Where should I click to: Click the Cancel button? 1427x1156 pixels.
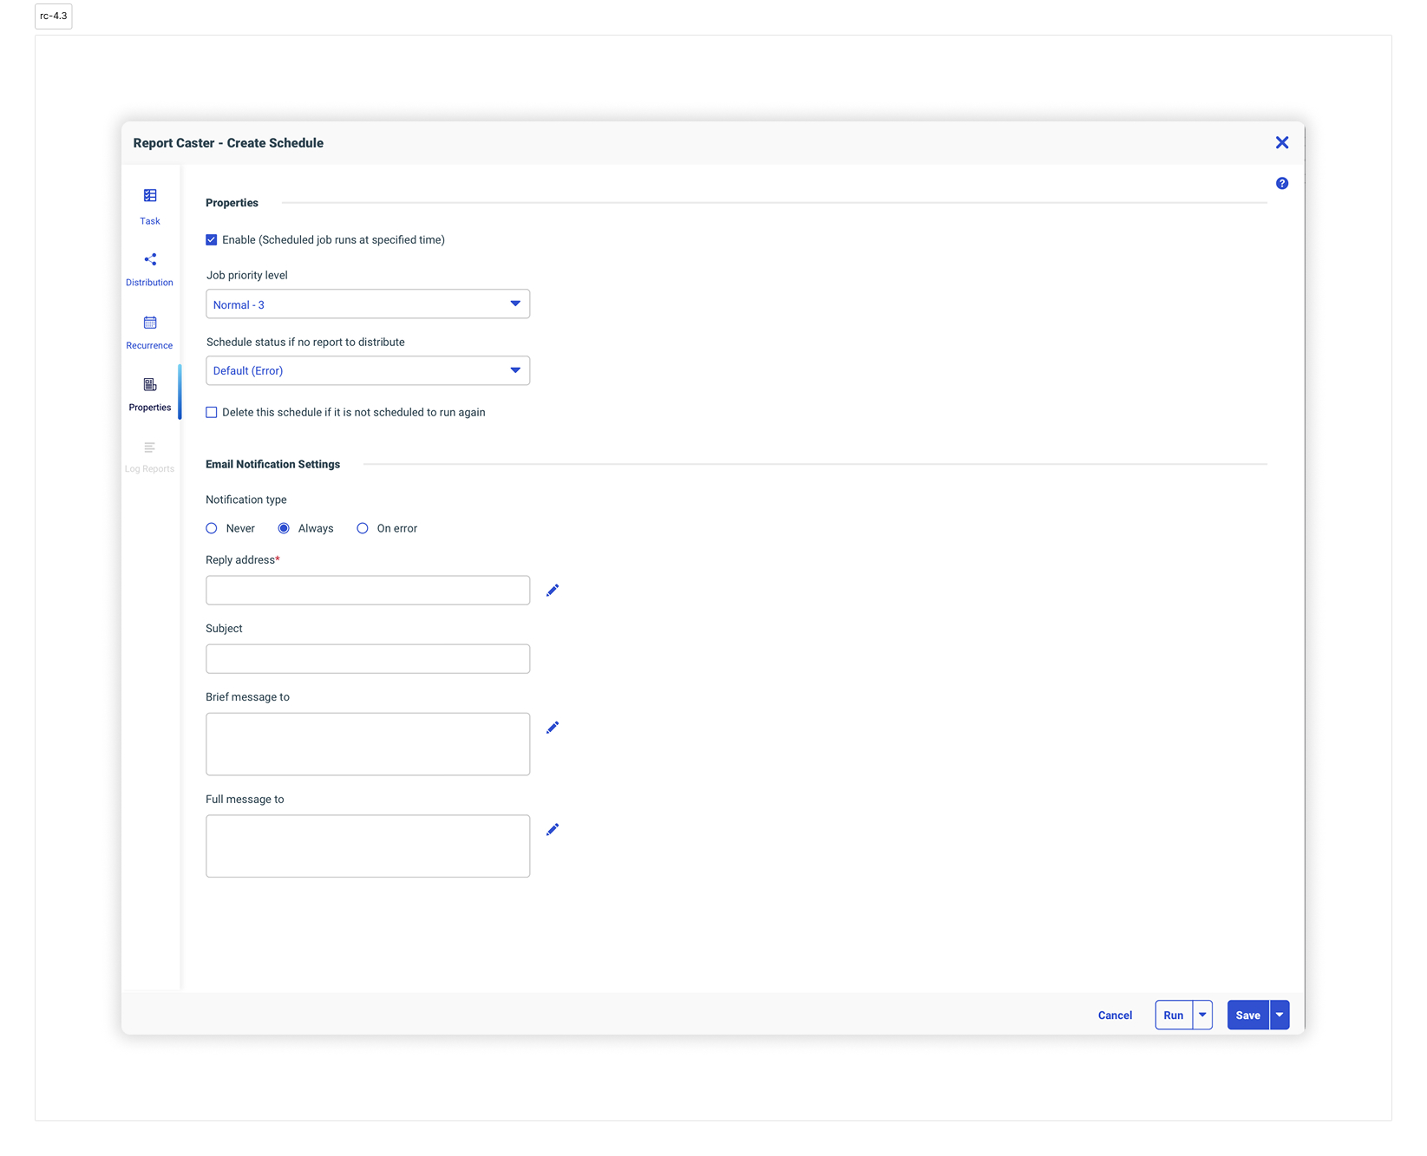coord(1115,1016)
